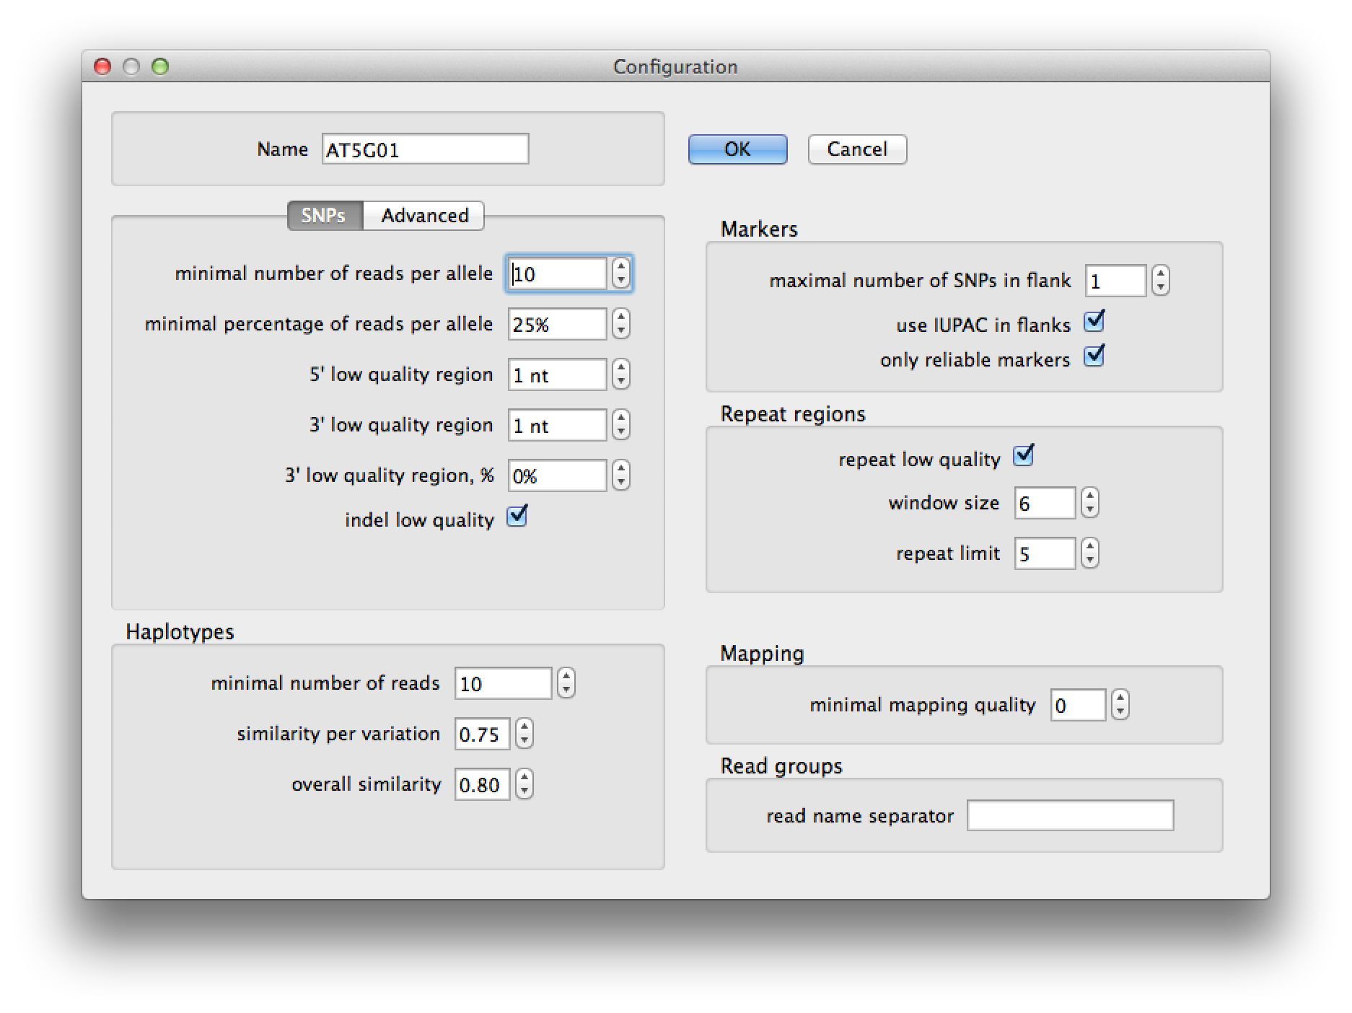Toggle use IUPAC in flanks checkbox

(x=1094, y=322)
